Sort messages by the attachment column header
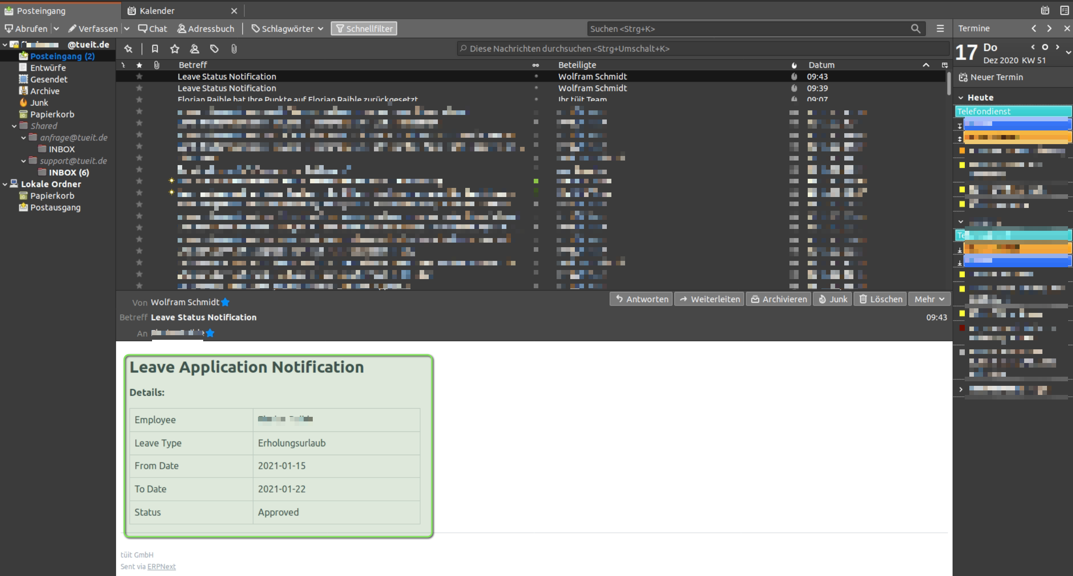 click(157, 65)
